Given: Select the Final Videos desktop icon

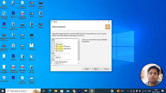Looking at the screenshot, I should click(13, 36).
